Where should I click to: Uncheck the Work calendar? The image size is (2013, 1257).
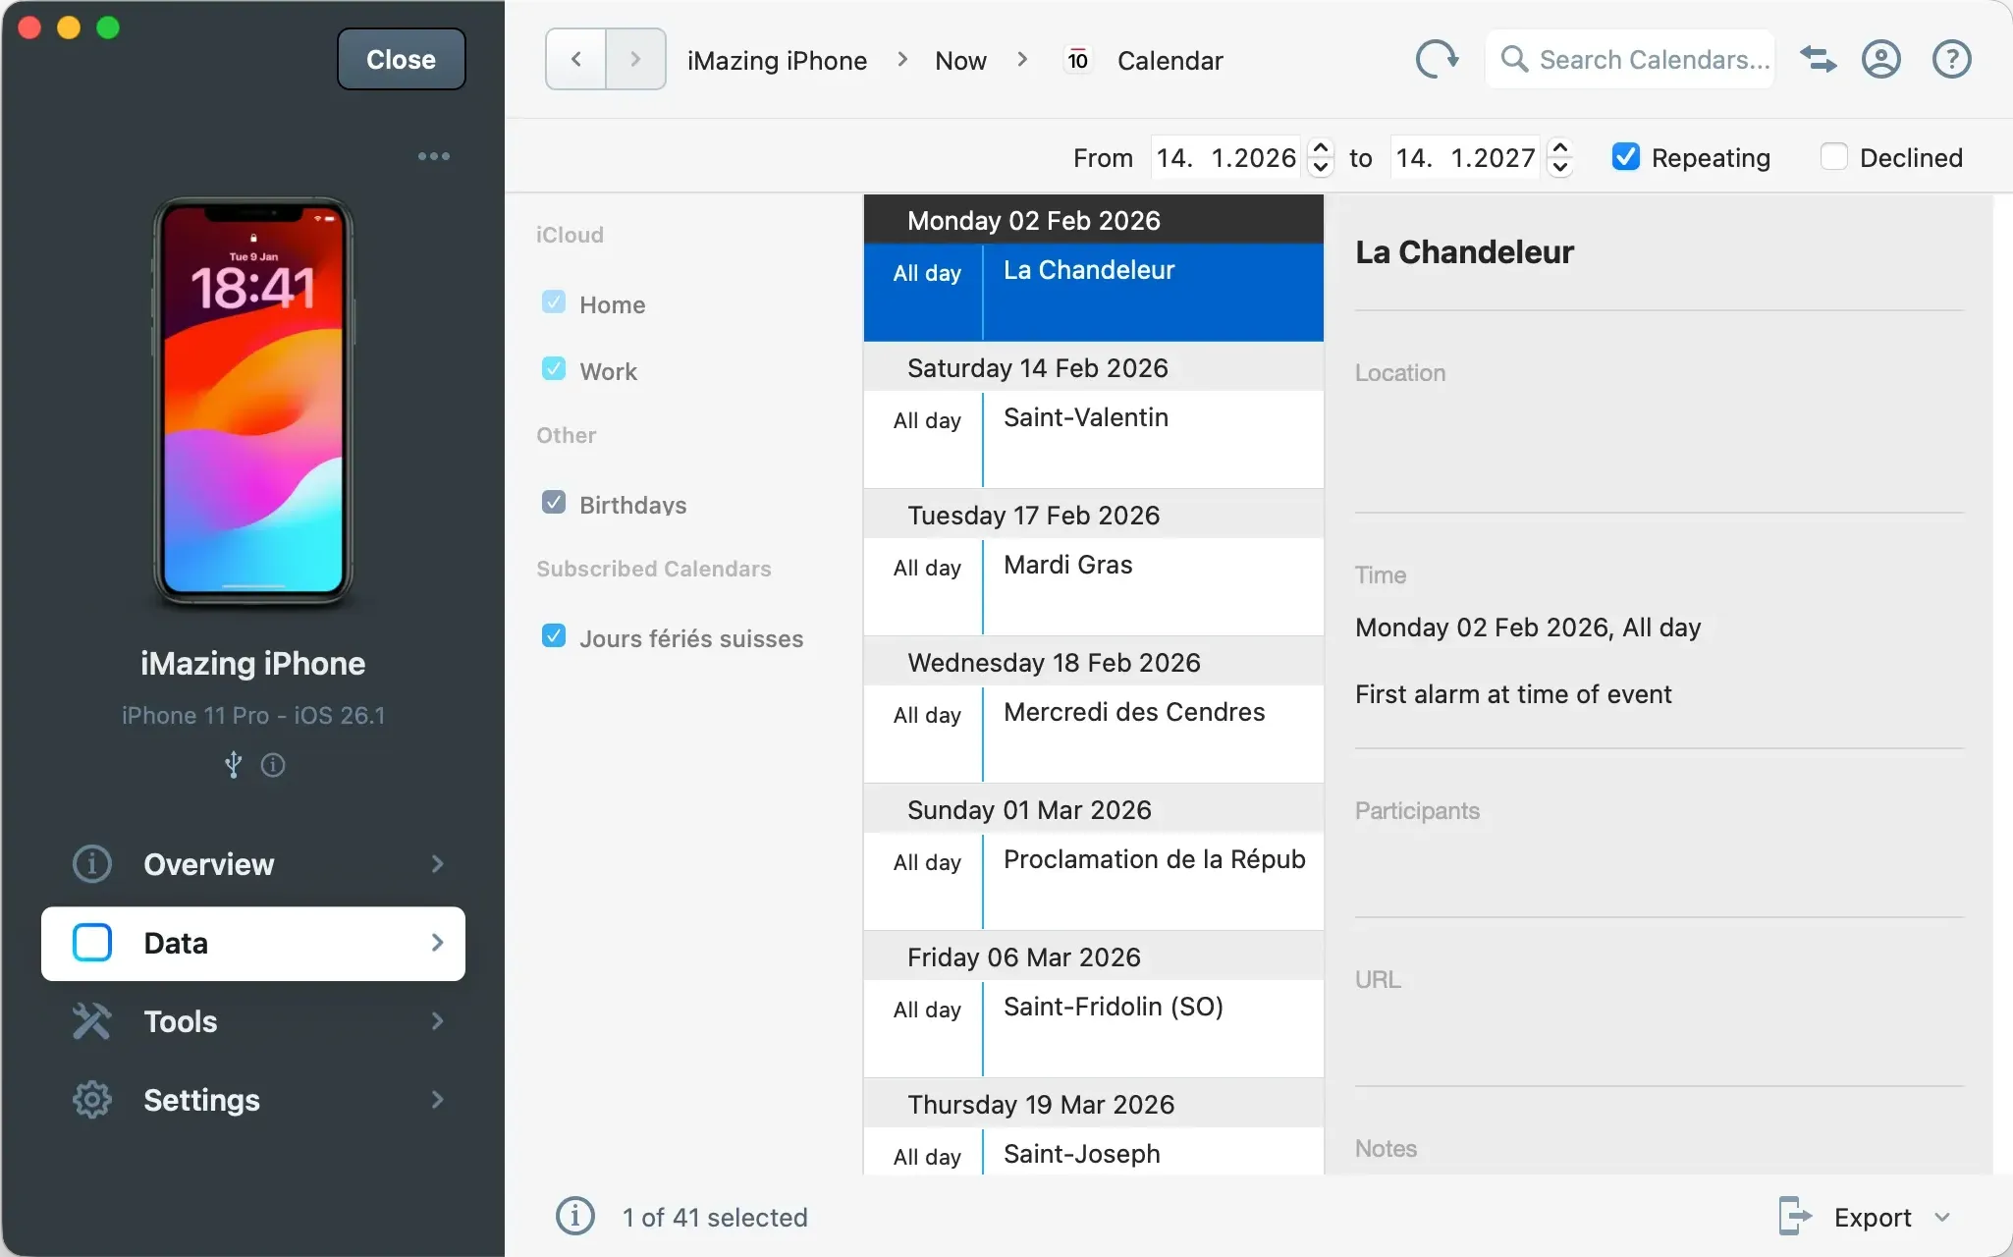click(553, 368)
